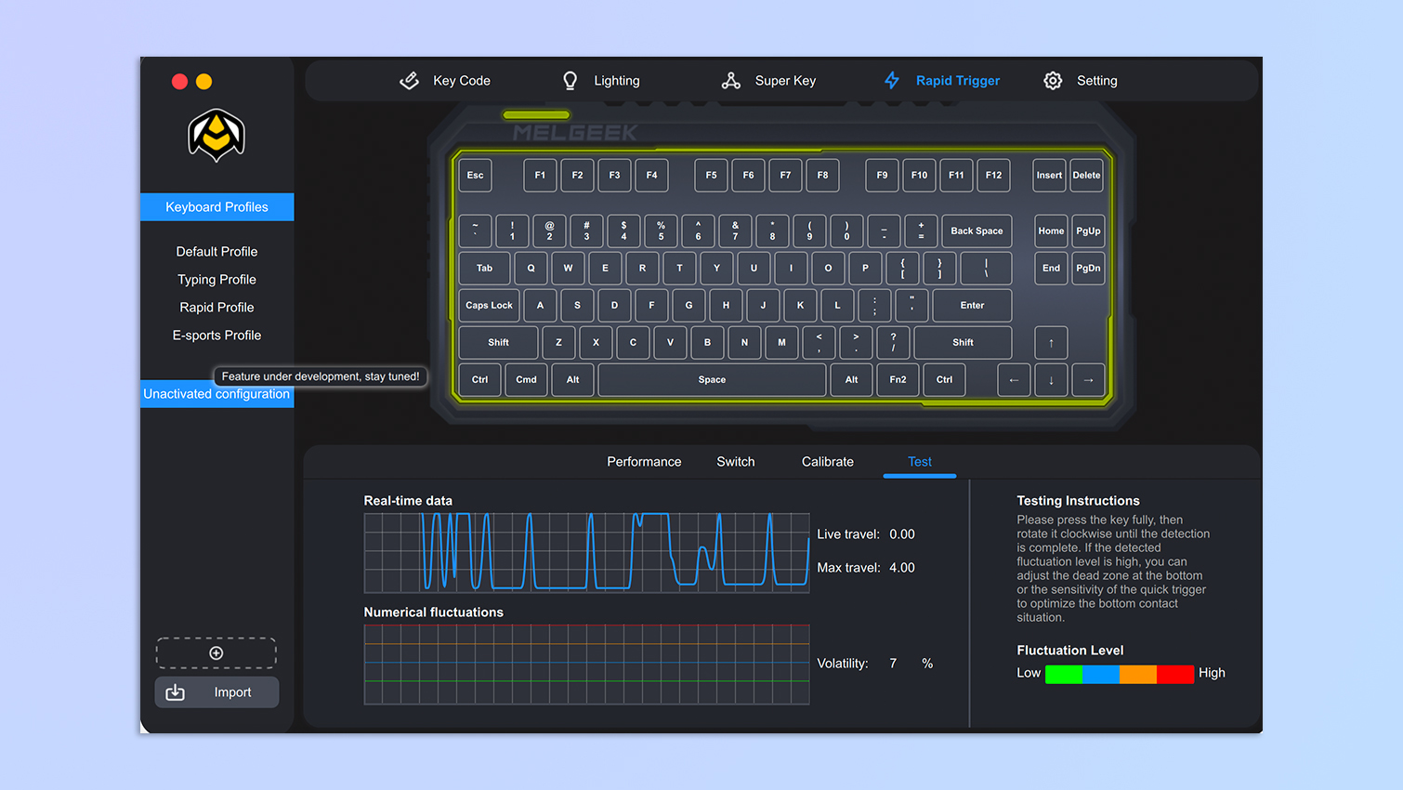The image size is (1403, 790).
Task: Select the Esc key on the keyboard
Action: click(475, 176)
